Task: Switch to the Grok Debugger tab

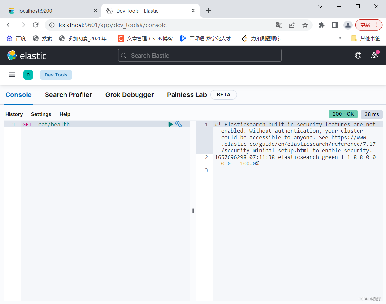Action: 130,95
